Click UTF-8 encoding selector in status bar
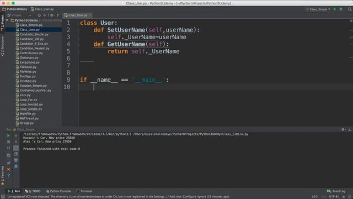The height and width of the screenshot is (199, 353). pos(334,197)
